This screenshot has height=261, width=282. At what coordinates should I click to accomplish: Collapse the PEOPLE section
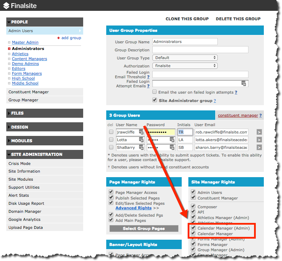[45, 22]
